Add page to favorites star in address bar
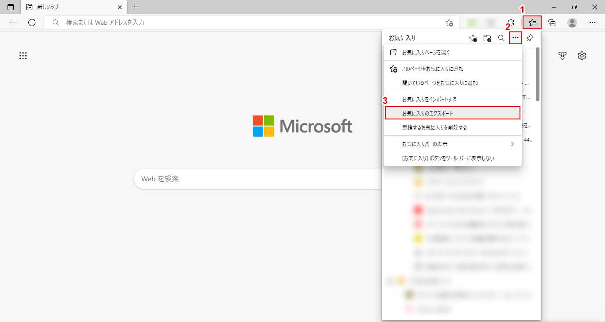This screenshot has width=605, height=322. click(449, 23)
